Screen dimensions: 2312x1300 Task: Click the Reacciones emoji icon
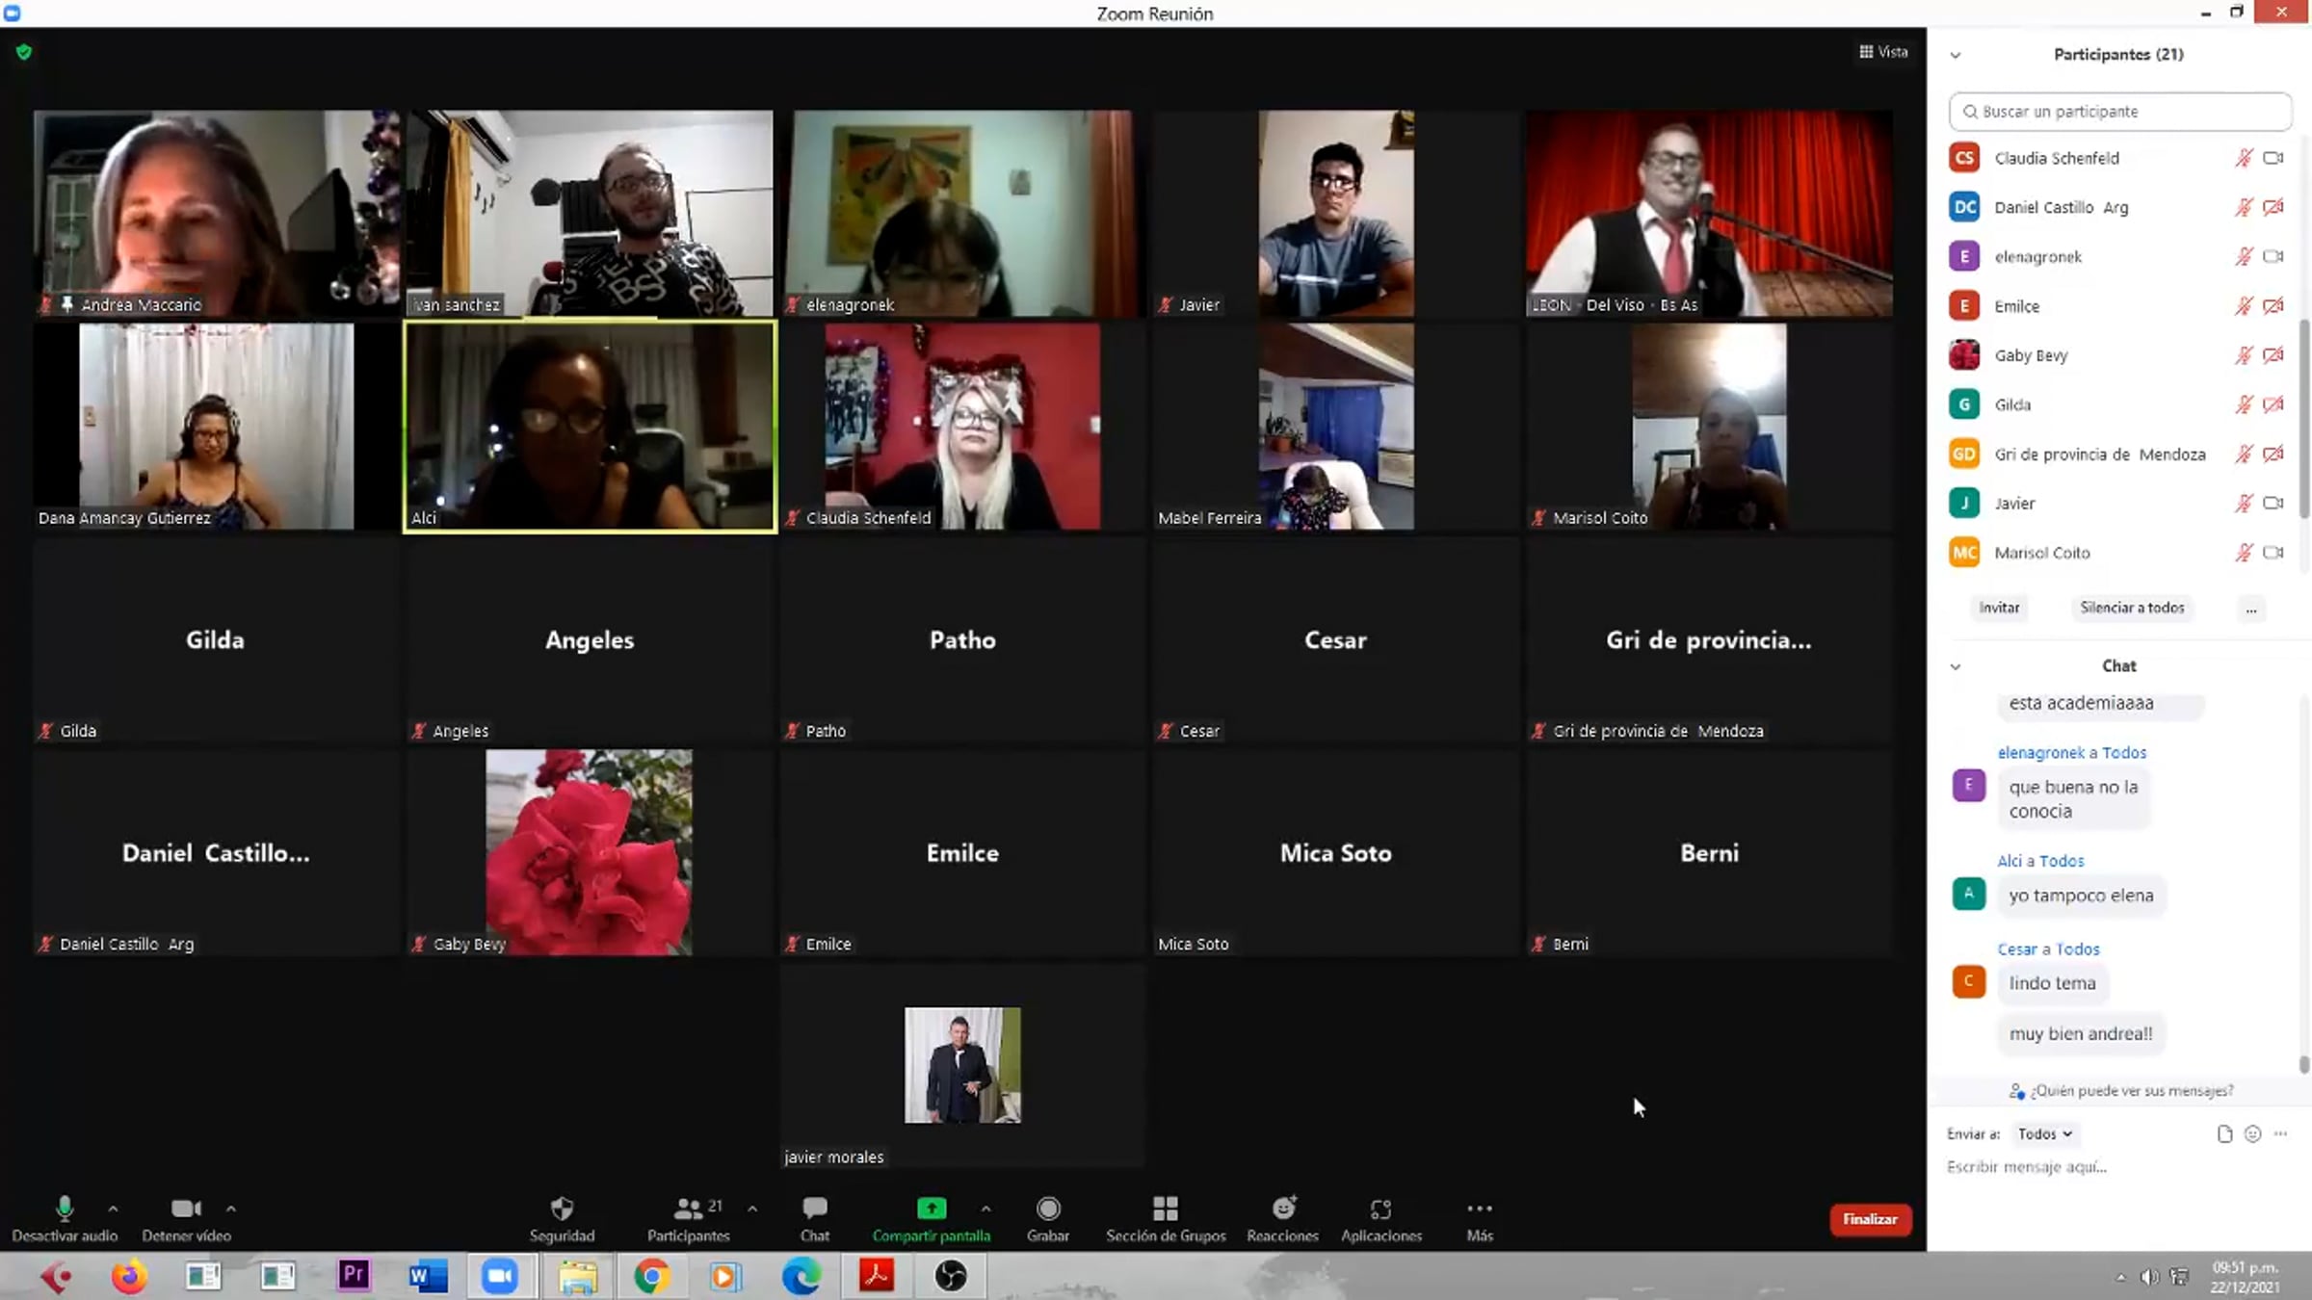[1282, 1209]
